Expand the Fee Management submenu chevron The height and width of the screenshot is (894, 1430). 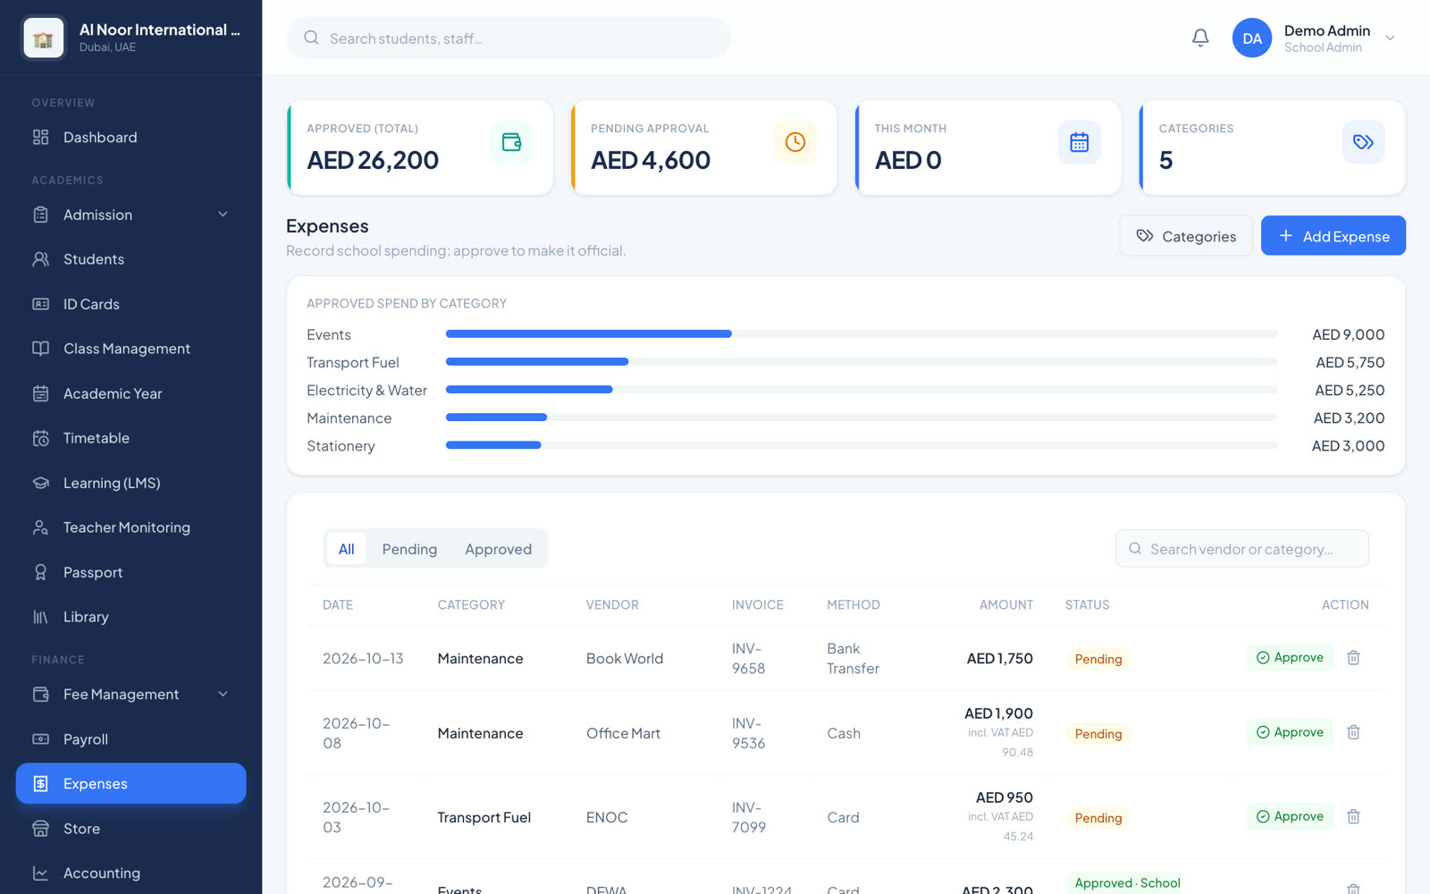click(223, 694)
